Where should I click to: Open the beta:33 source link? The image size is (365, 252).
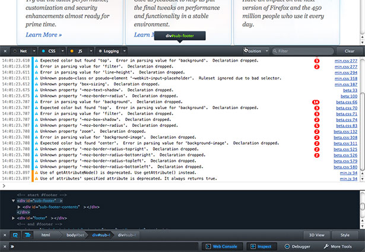point(350,90)
